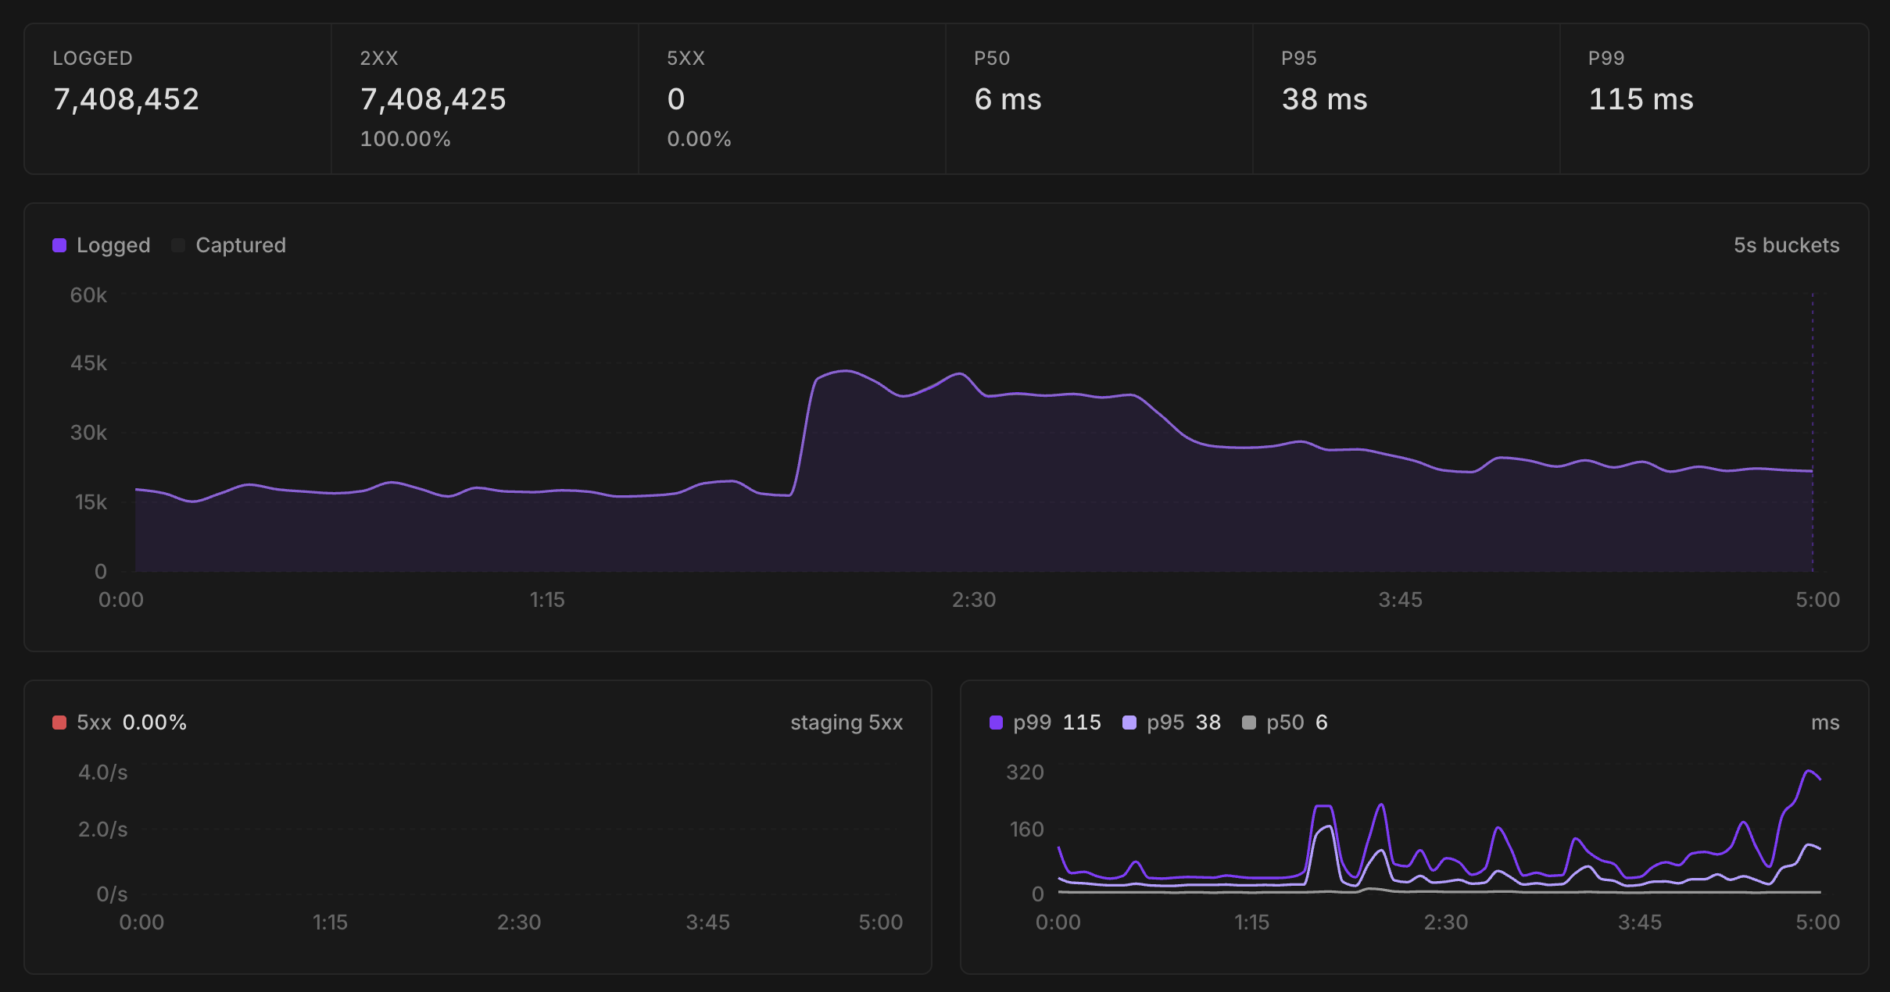Click the 3:45 tick on the latency chart

1639,922
